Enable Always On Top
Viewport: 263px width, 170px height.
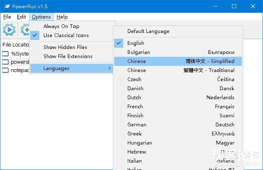(61, 26)
